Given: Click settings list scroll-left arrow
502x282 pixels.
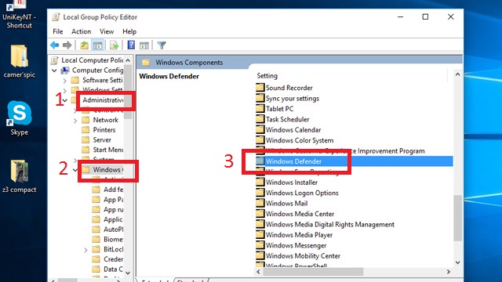Looking at the screenshot, I should coord(258,272).
